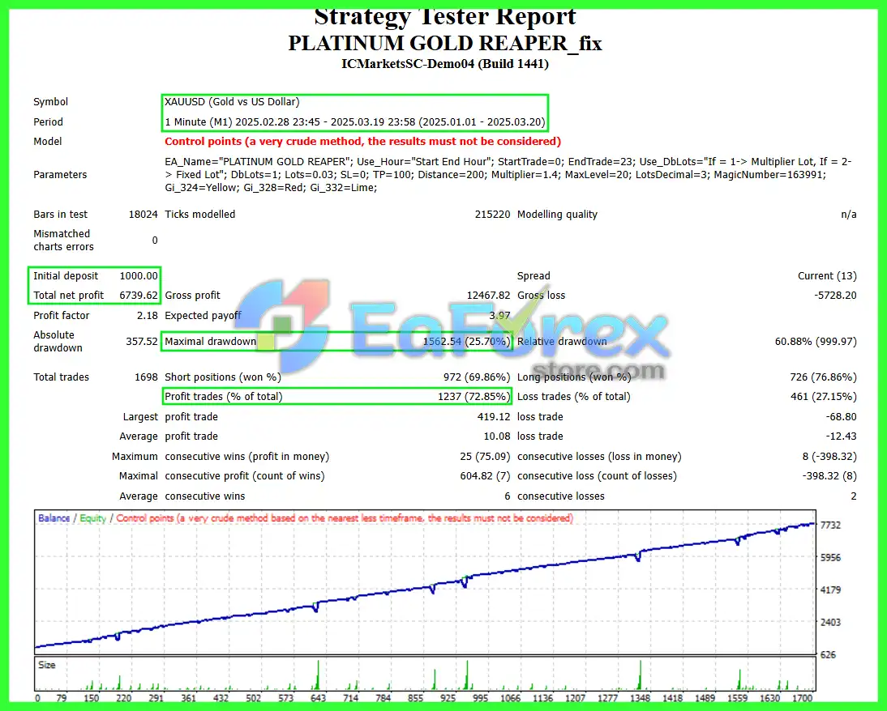
Task: Click the "Short positions (won %)" label
Action: (x=222, y=377)
